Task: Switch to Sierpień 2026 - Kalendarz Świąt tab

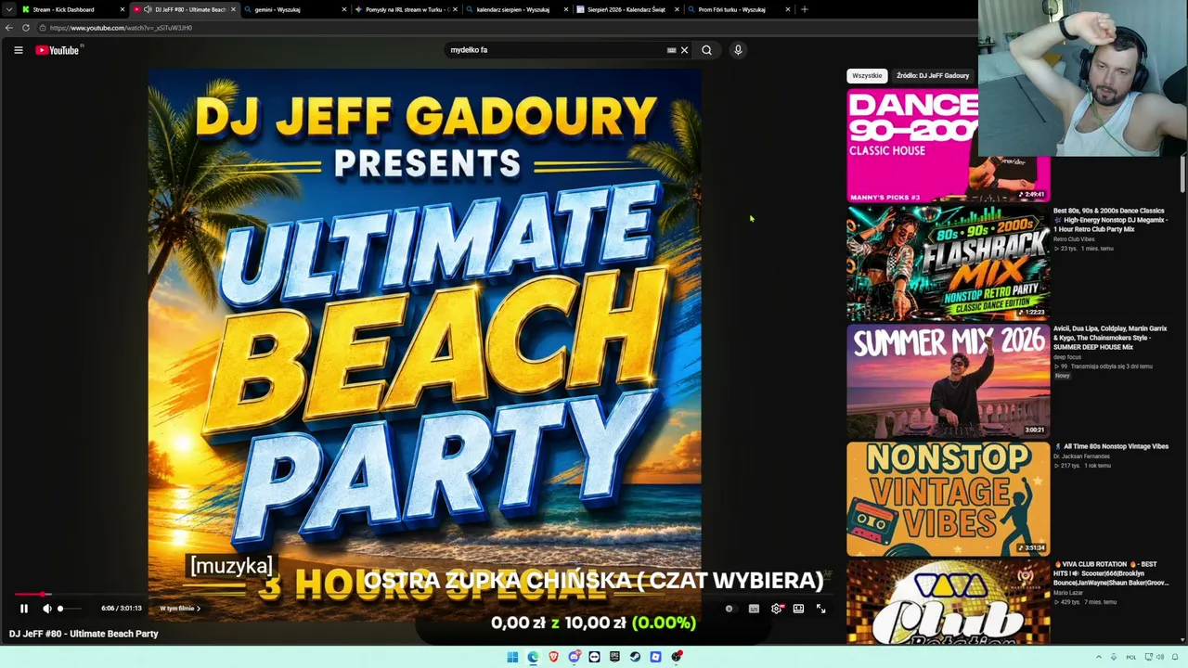Action: pos(626,9)
